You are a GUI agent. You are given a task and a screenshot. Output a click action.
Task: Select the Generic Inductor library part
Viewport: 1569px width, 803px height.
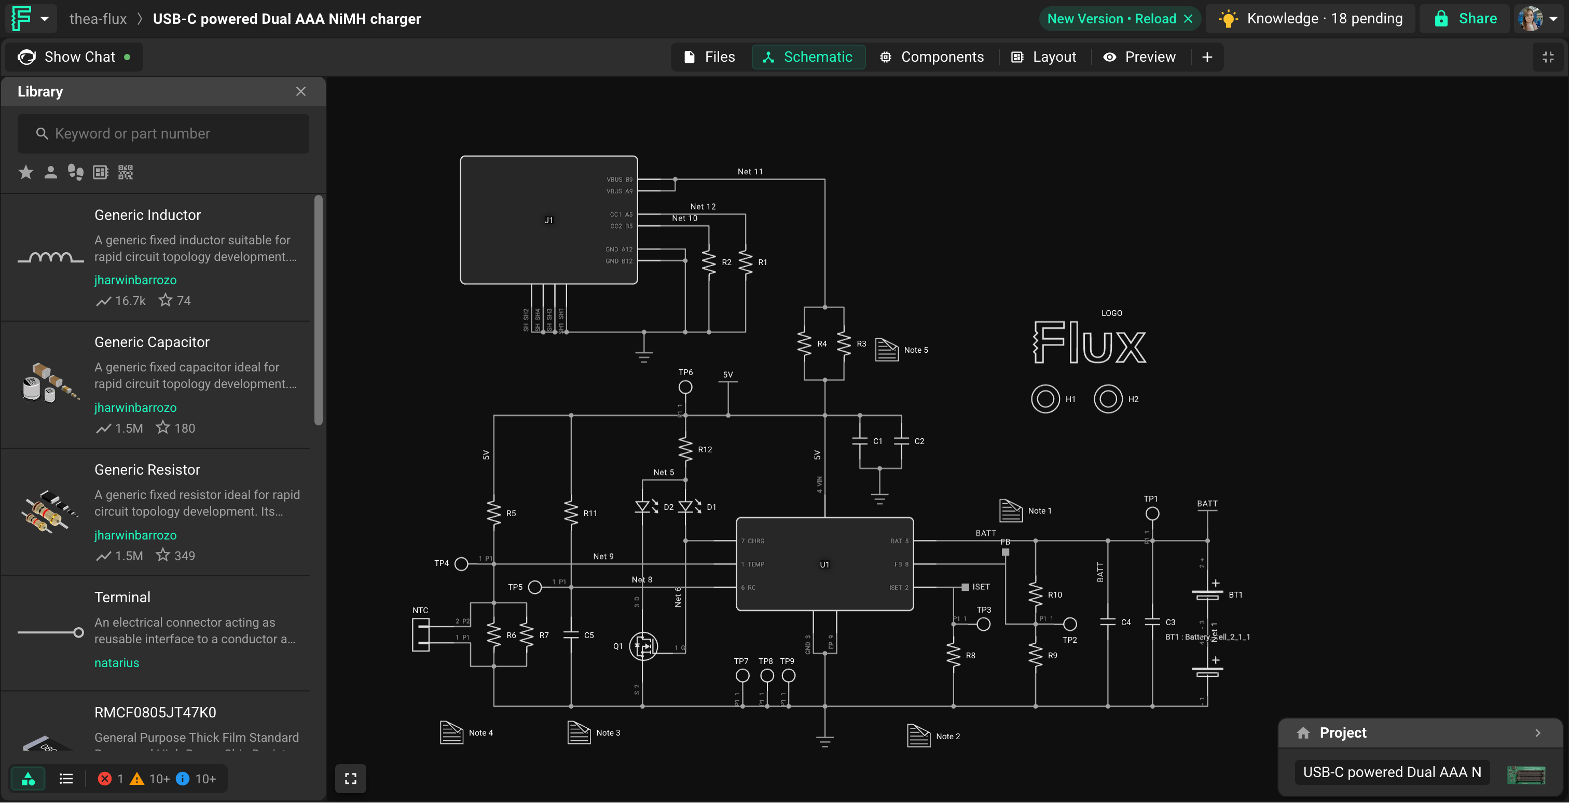click(156, 257)
